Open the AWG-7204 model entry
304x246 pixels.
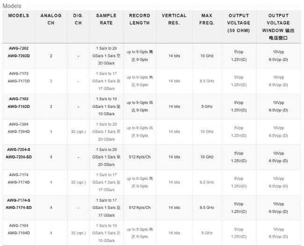pos(19,124)
